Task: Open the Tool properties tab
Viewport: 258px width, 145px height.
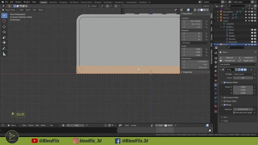Action: pyautogui.click(x=216, y=53)
